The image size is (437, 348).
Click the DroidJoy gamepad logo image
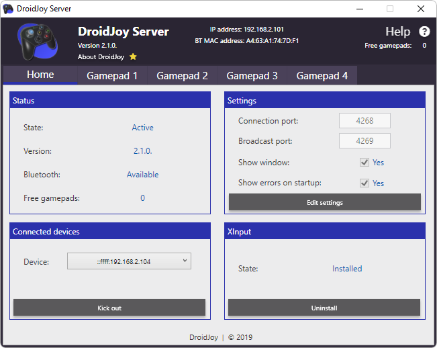click(x=38, y=42)
